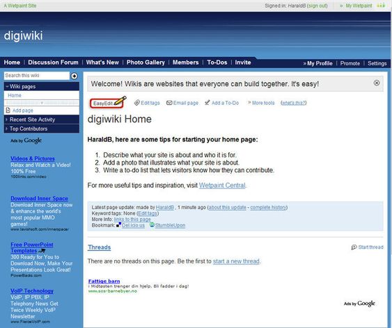
Task: Click the Wetpaint Central link
Action: click(222, 186)
